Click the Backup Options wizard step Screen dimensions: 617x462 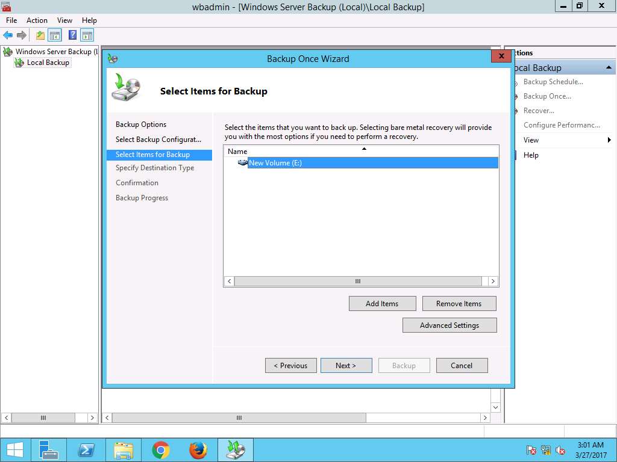(x=141, y=124)
